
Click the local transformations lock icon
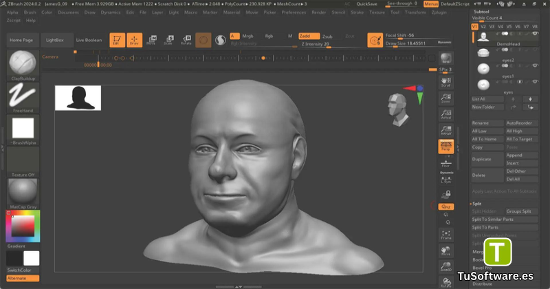tap(445, 195)
